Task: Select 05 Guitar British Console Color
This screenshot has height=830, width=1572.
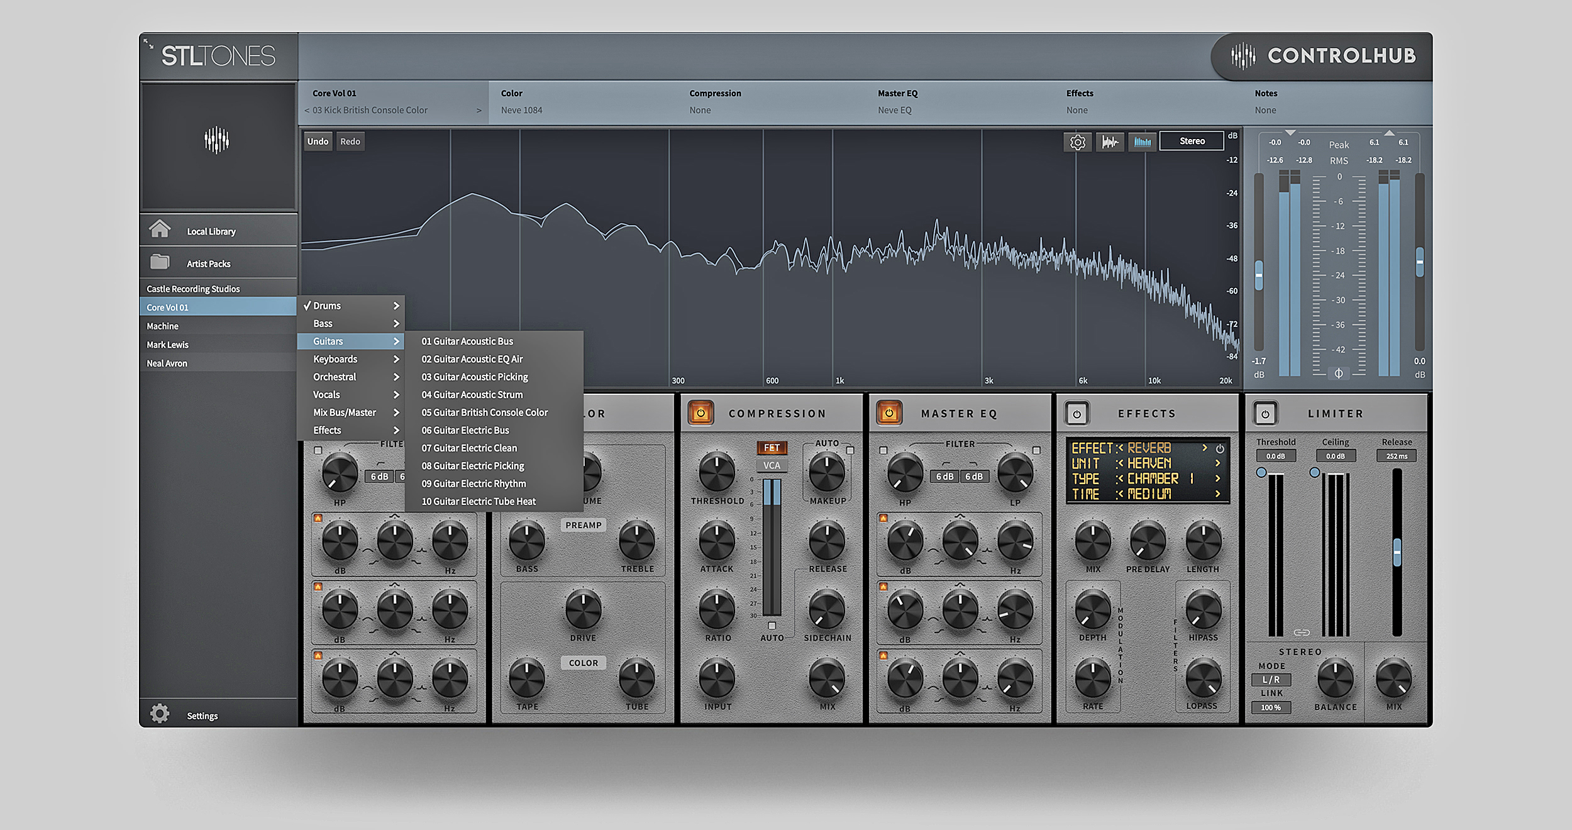Action: (494, 412)
